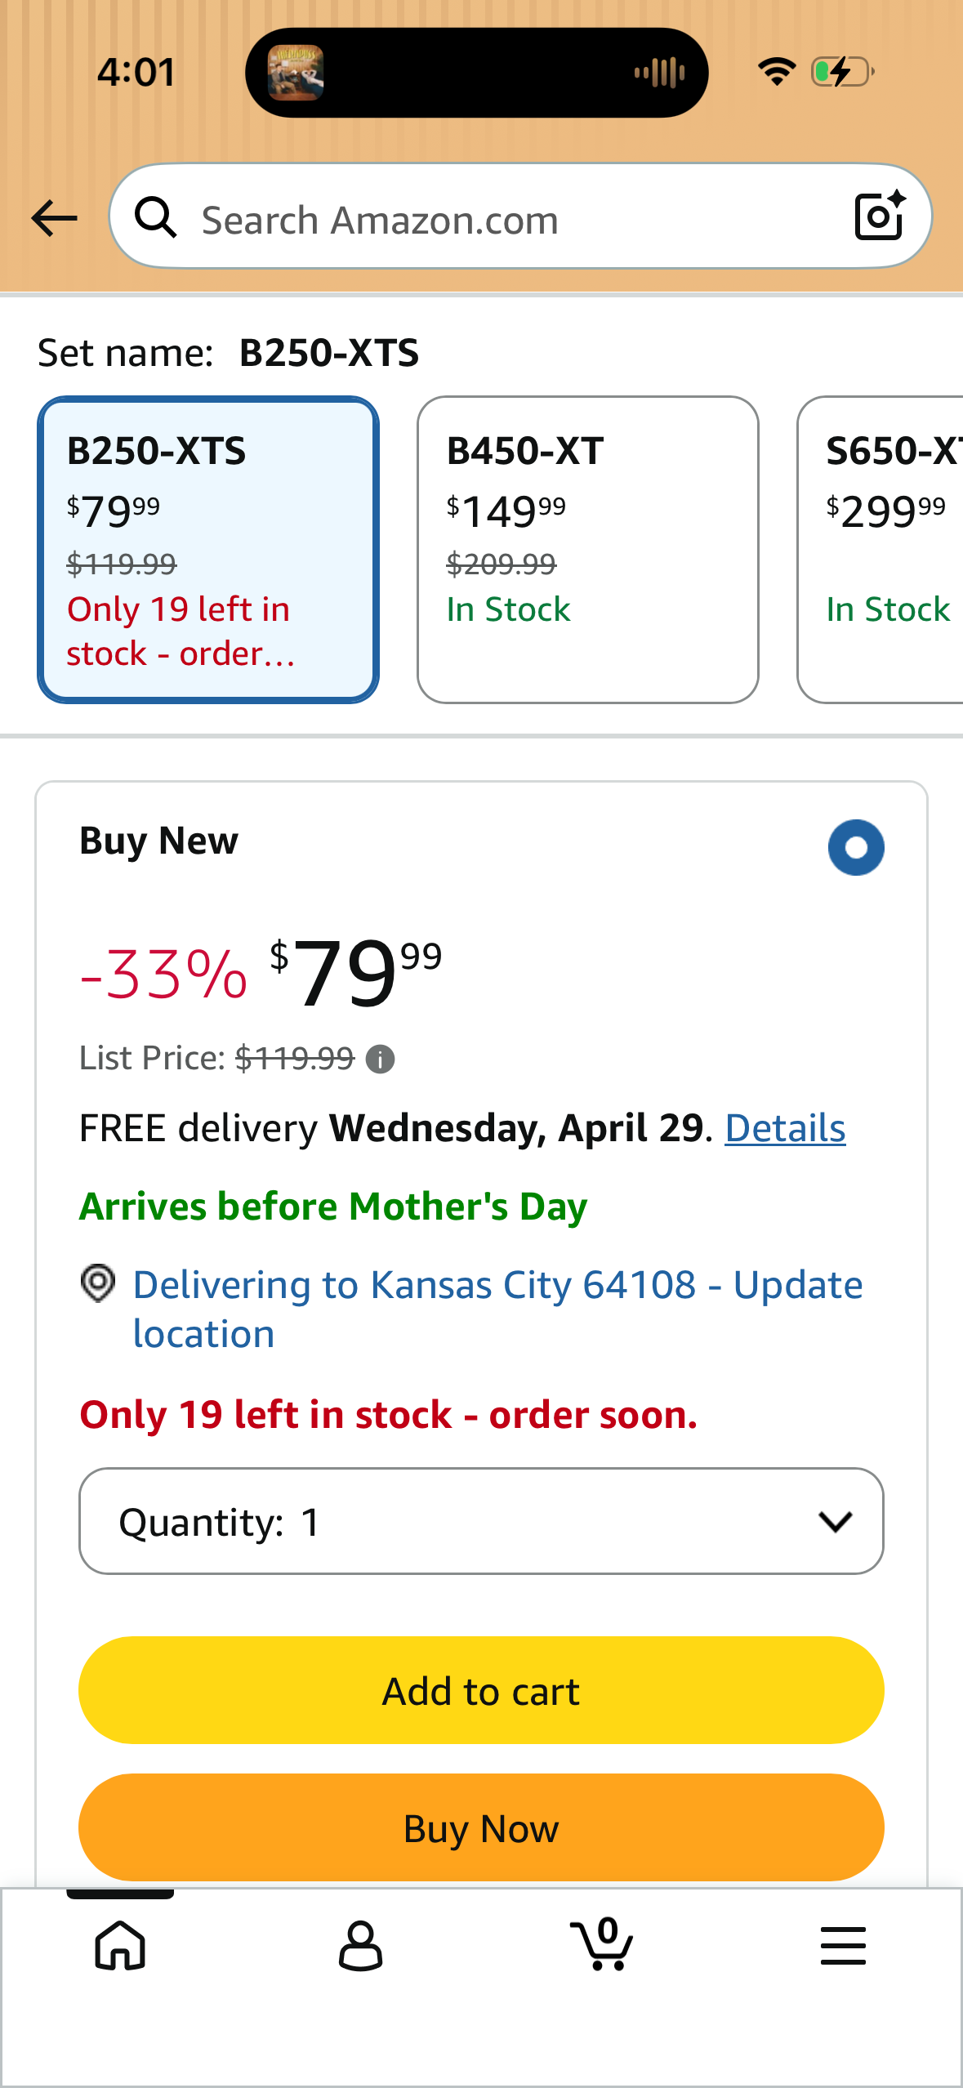Expand the Quantity dropdown
The height and width of the screenshot is (2088, 963).
coord(481,1521)
